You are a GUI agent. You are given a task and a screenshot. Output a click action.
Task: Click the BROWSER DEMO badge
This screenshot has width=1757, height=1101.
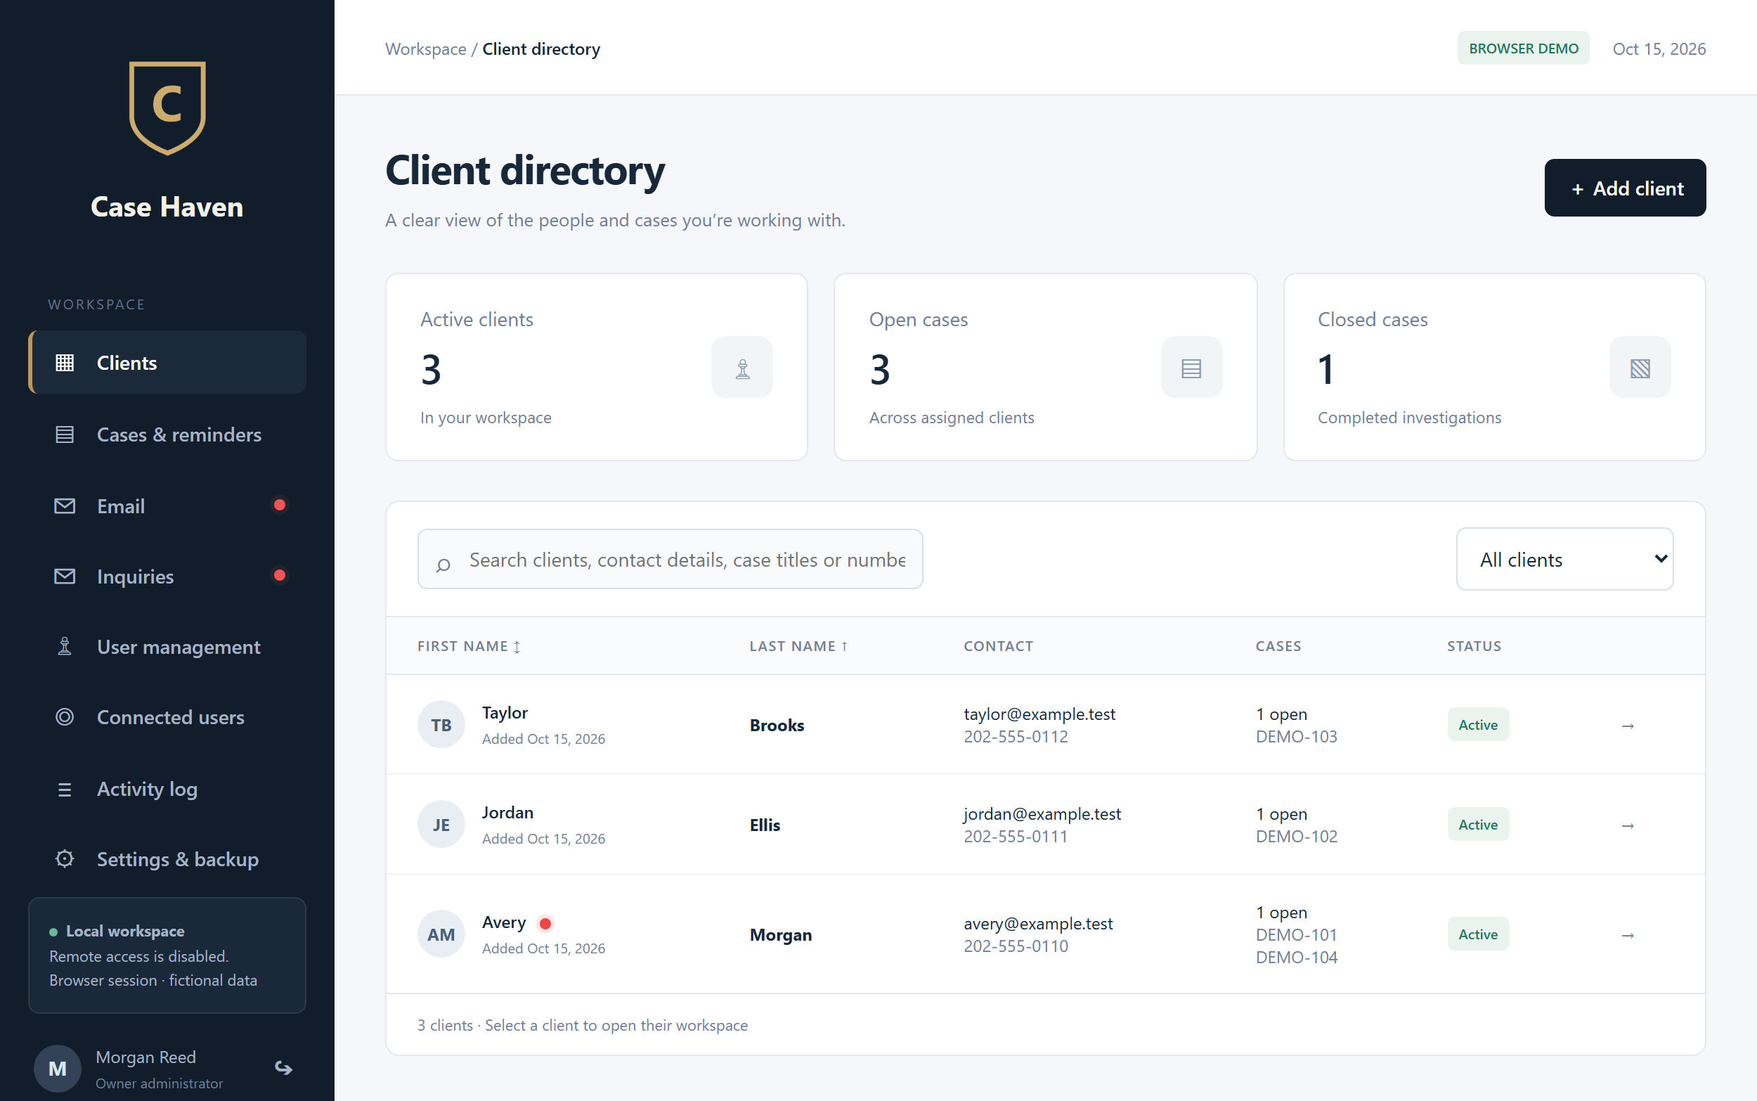coord(1524,48)
